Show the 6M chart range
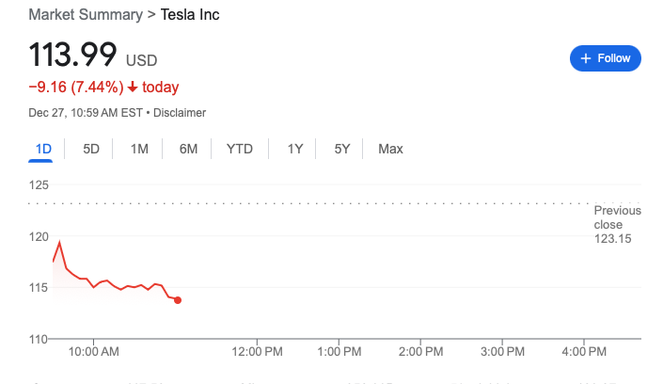This screenshot has width=663, height=384. tap(188, 149)
